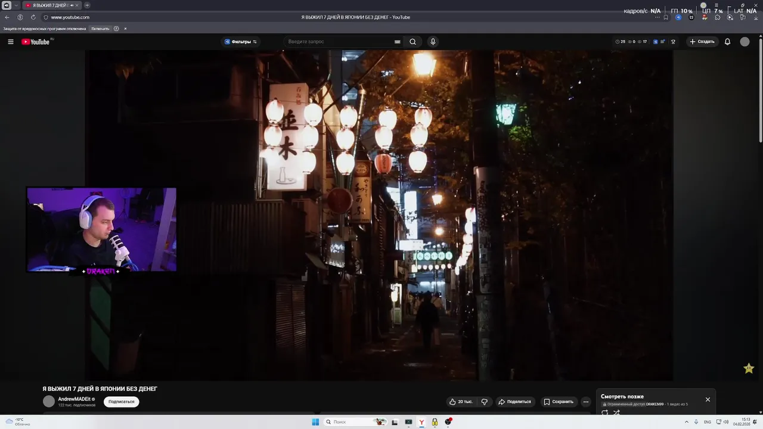This screenshot has height=429, width=763.
Task: Click the www.youtube.com address bar
Action: 70,17
